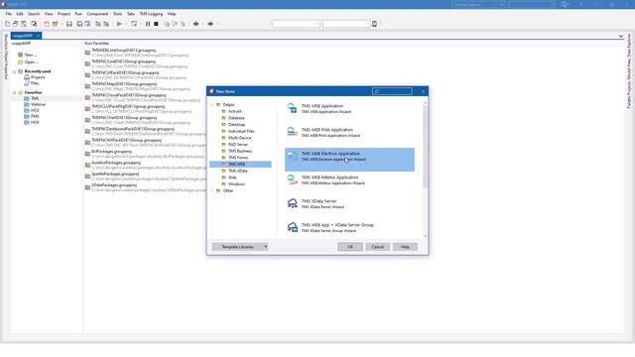This screenshot has height=357, width=635.
Task: Click the forward arrow toolbar icon
Action: [210, 24]
